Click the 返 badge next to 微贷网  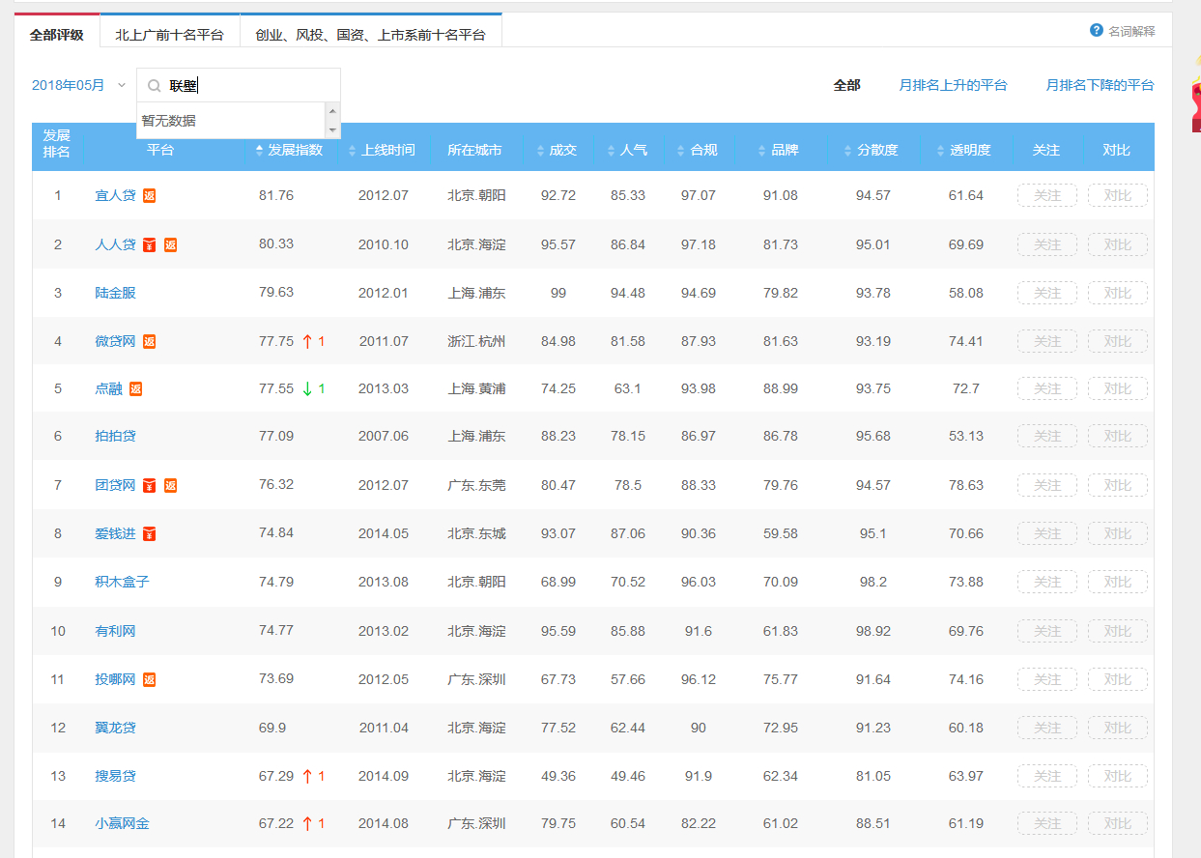coord(150,342)
